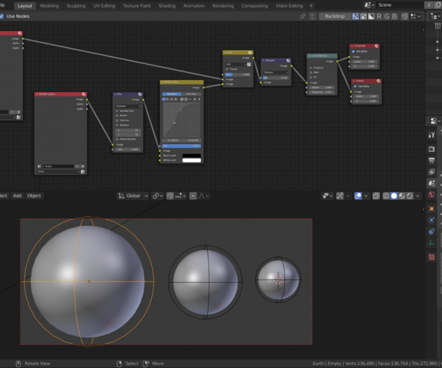The width and height of the screenshot is (442, 368).
Task: Open the Physics properties tab icon
Action: tap(432, 220)
